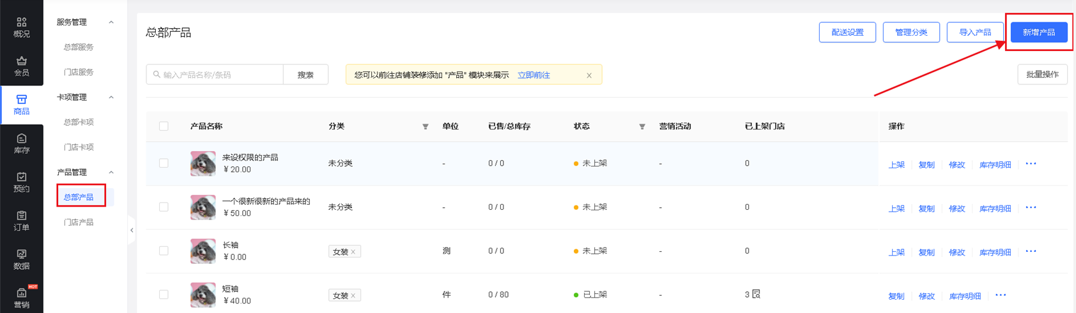Filter products by 分类 funnel icon
The height and width of the screenshot is (313, 1076).
coord(426,127)
